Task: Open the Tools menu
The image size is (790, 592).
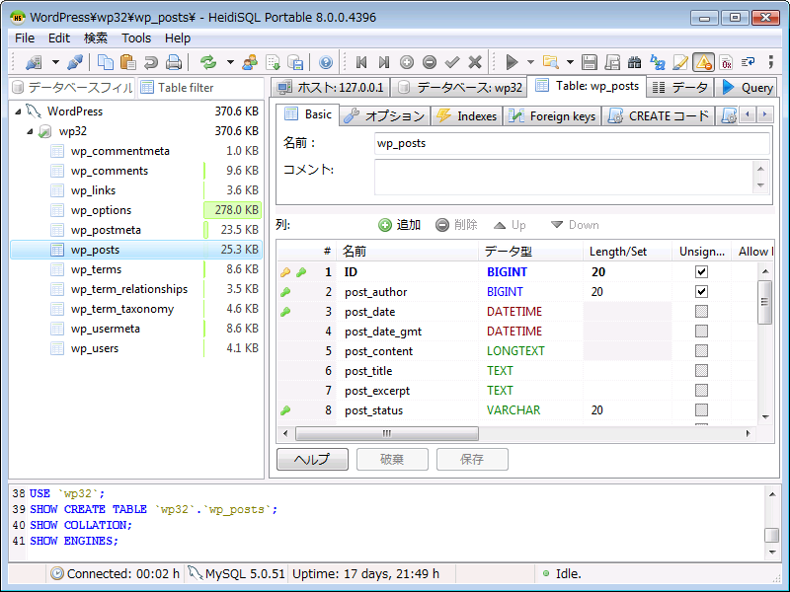Action: click(136, 38)
